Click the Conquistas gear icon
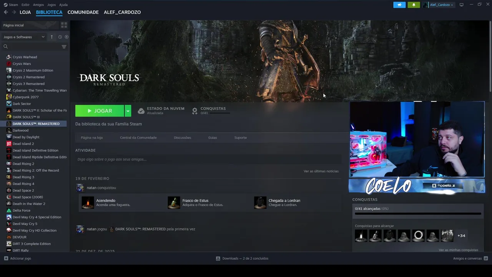Image resolution: width=492 pixels, height=277 pixels. pos(194,111)
